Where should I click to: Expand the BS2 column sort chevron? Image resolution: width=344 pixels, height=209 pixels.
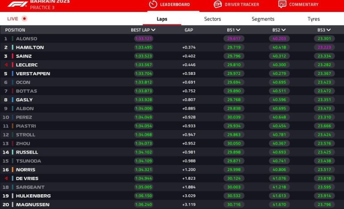(283, 30)
